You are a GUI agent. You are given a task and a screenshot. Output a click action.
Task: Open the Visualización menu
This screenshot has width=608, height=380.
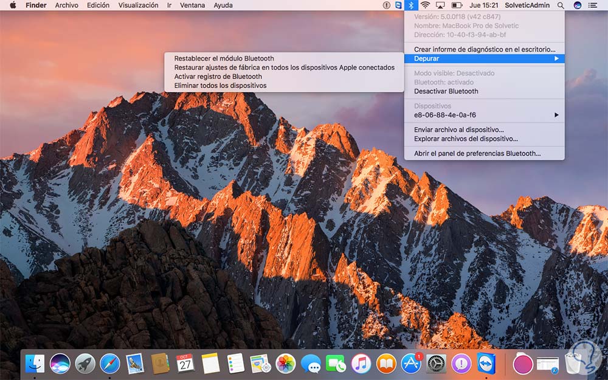pyautogui.click(x=138, y=5)
